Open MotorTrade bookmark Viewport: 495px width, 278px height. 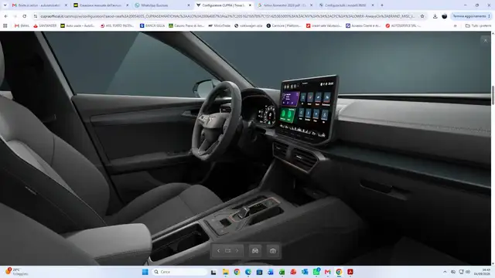pyautogui.click(x=220, y=25)
